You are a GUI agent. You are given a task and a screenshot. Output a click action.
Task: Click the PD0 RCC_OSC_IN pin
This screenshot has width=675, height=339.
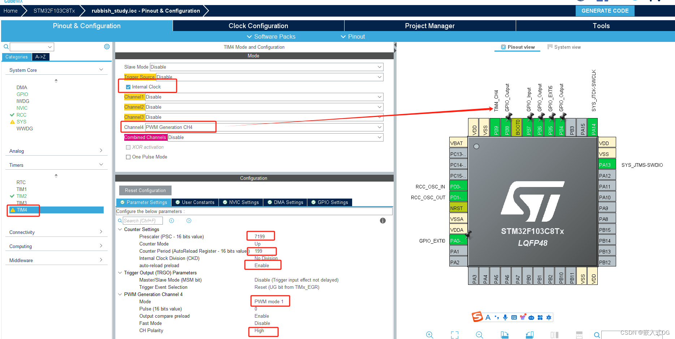point(458,186)
